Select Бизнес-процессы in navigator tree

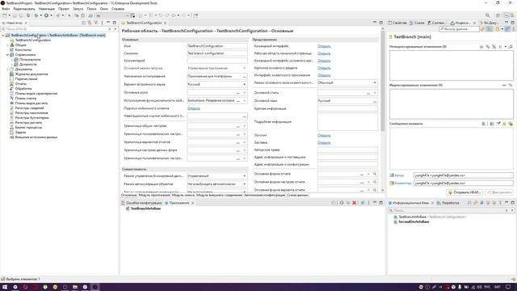point(28,128)
